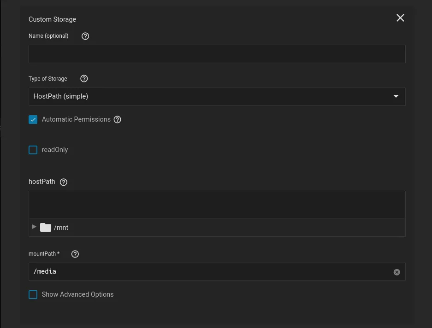The width and height of the screenshot is (432, 328).
Task: Select /mnt in the path browser
Action: [61, 227]
